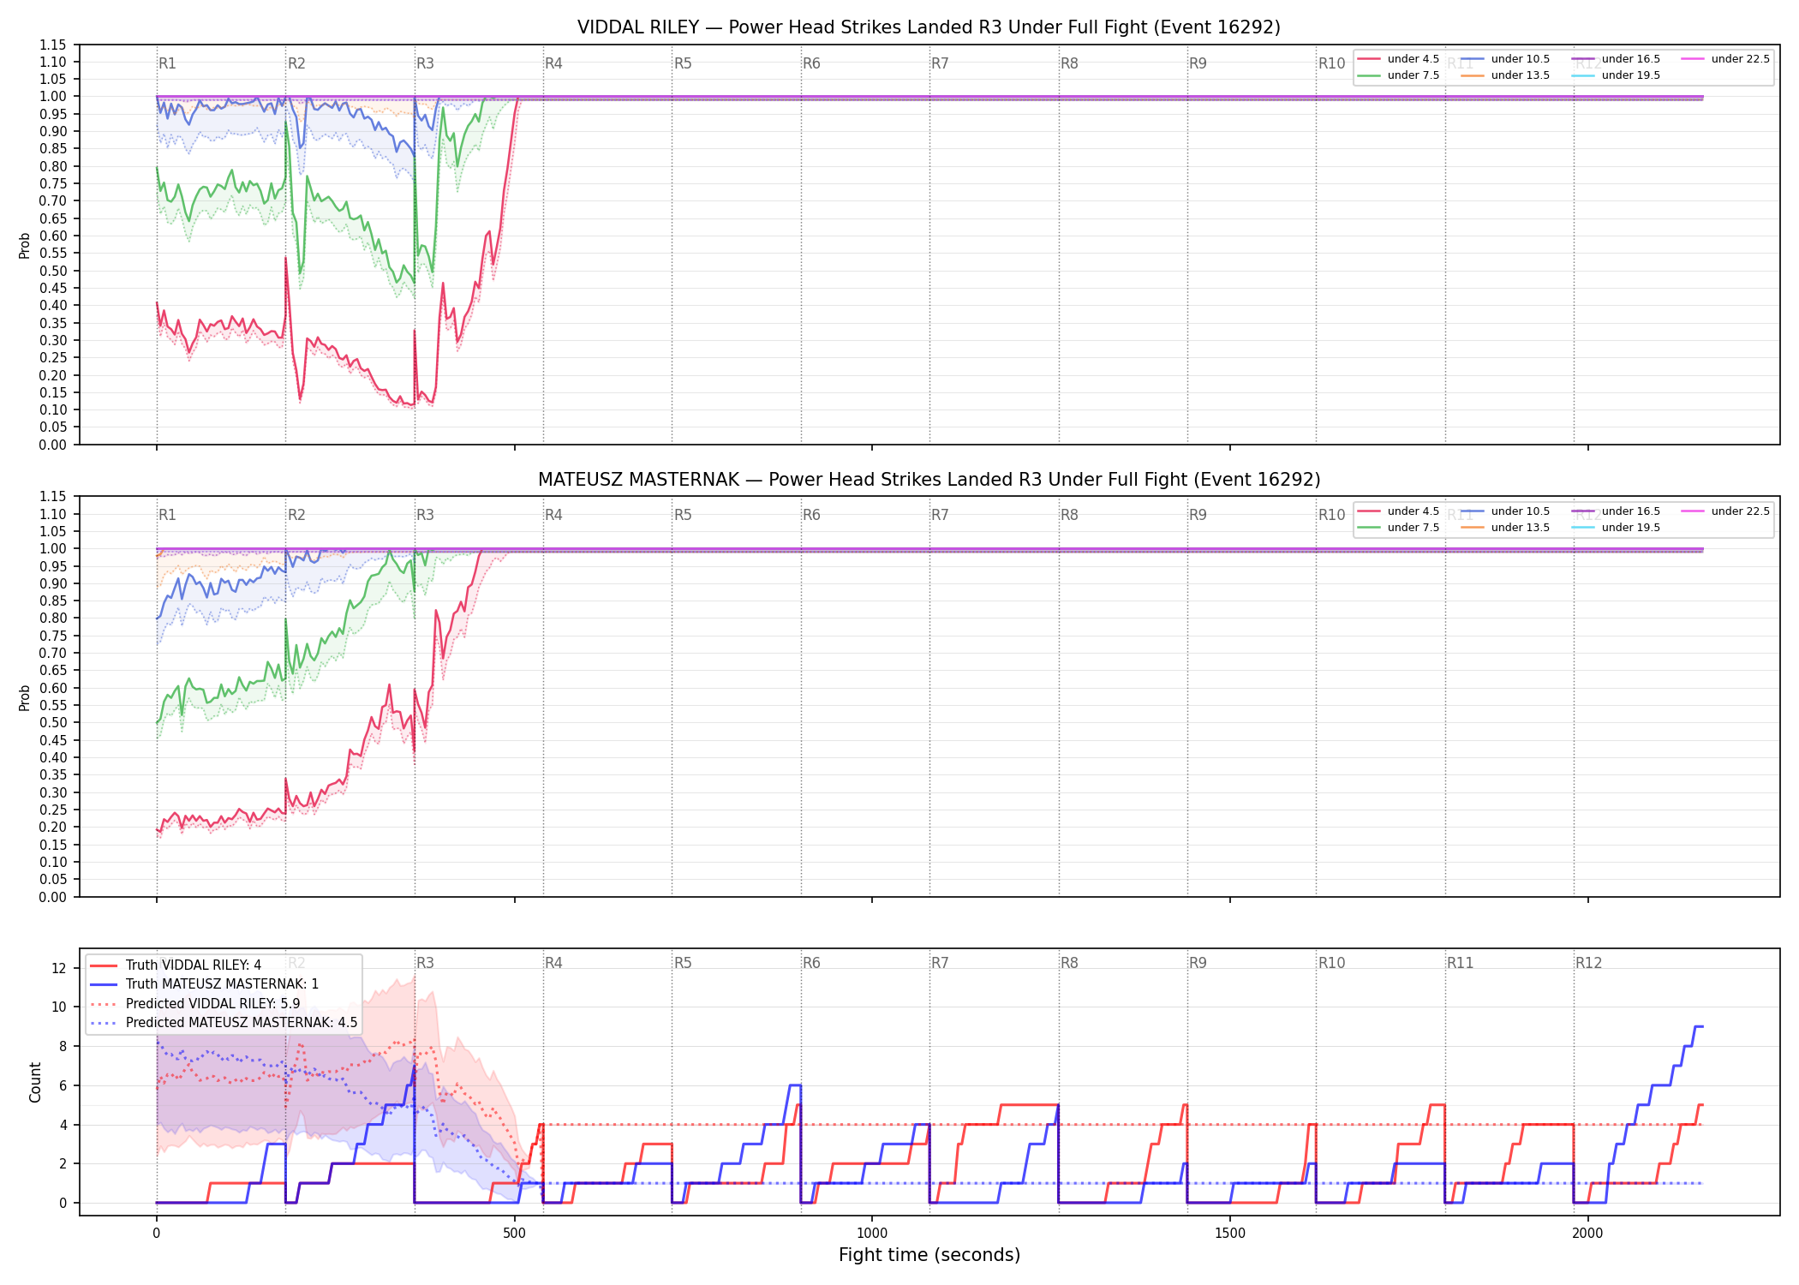This screenshot has height=1285, width=1799.
Task: Click the R12 round marker in bottom chart
Action: click(1588, 963)
